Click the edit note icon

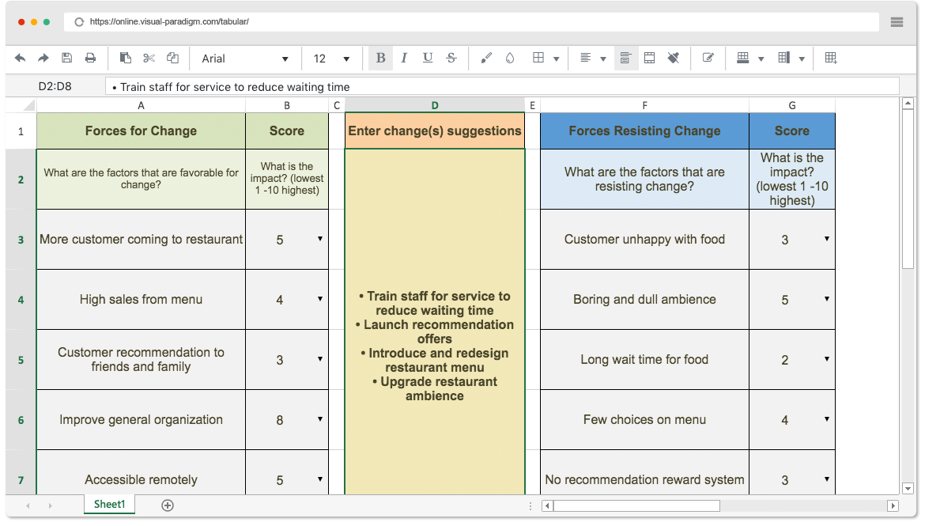tap(708, 58)
